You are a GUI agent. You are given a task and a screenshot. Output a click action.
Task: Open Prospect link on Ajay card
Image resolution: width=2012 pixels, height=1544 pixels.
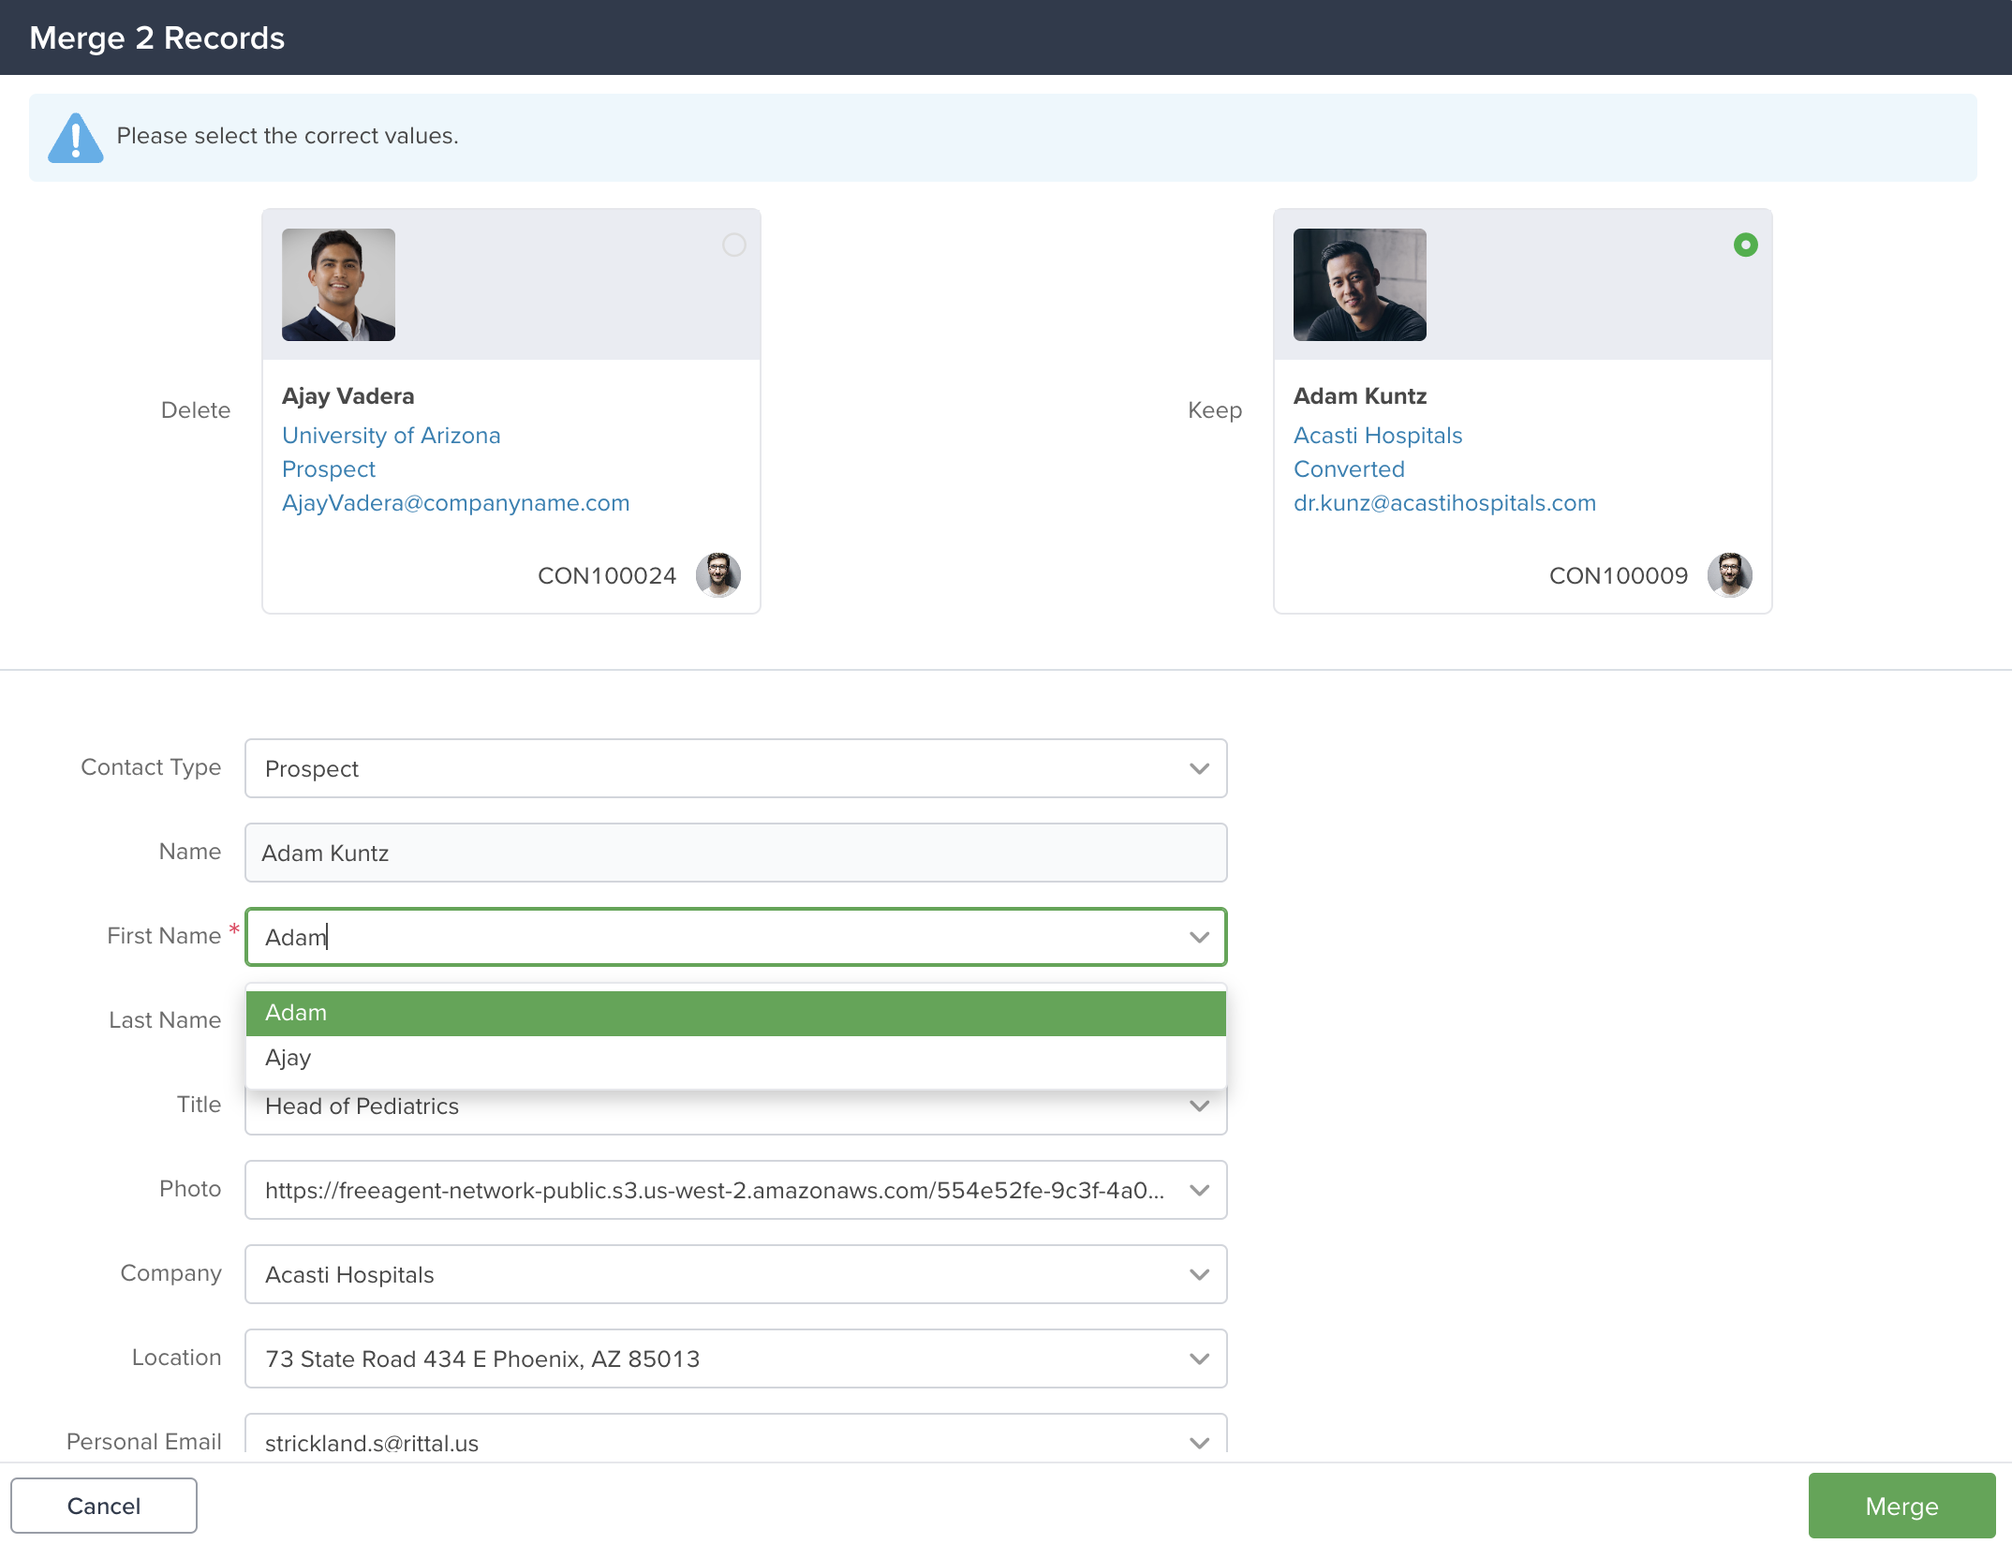(x=329, y=469)
